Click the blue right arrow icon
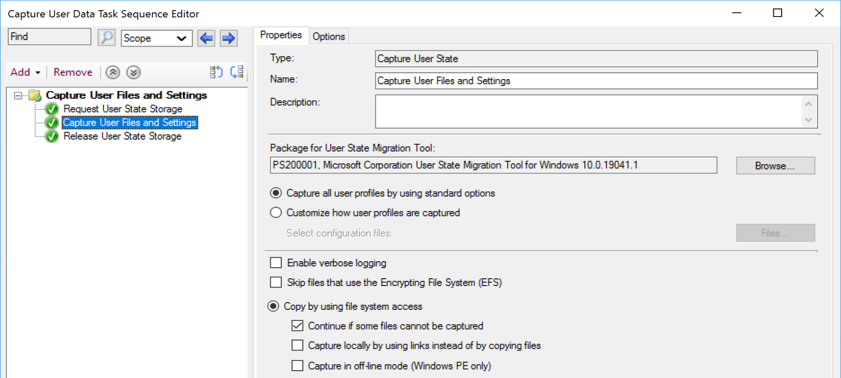Screen dimensions: 841x378 pos(229,38)
